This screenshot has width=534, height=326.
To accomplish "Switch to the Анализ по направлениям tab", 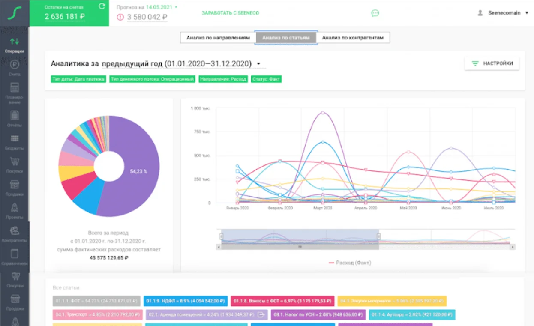I will click(x=218, y=38).
